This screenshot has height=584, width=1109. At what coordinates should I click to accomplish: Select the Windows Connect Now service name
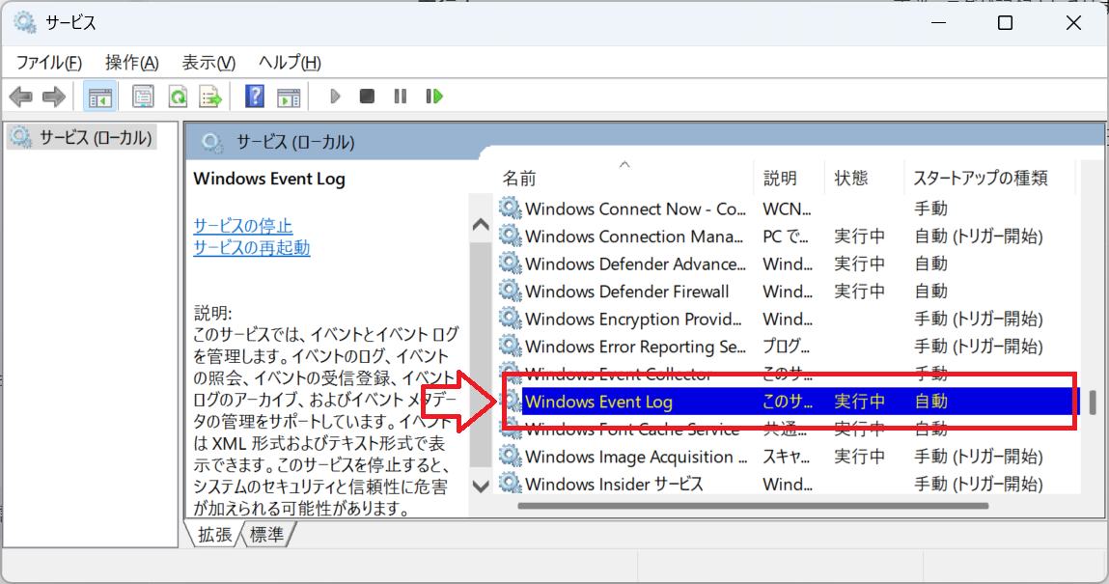(x=635, y=209)
